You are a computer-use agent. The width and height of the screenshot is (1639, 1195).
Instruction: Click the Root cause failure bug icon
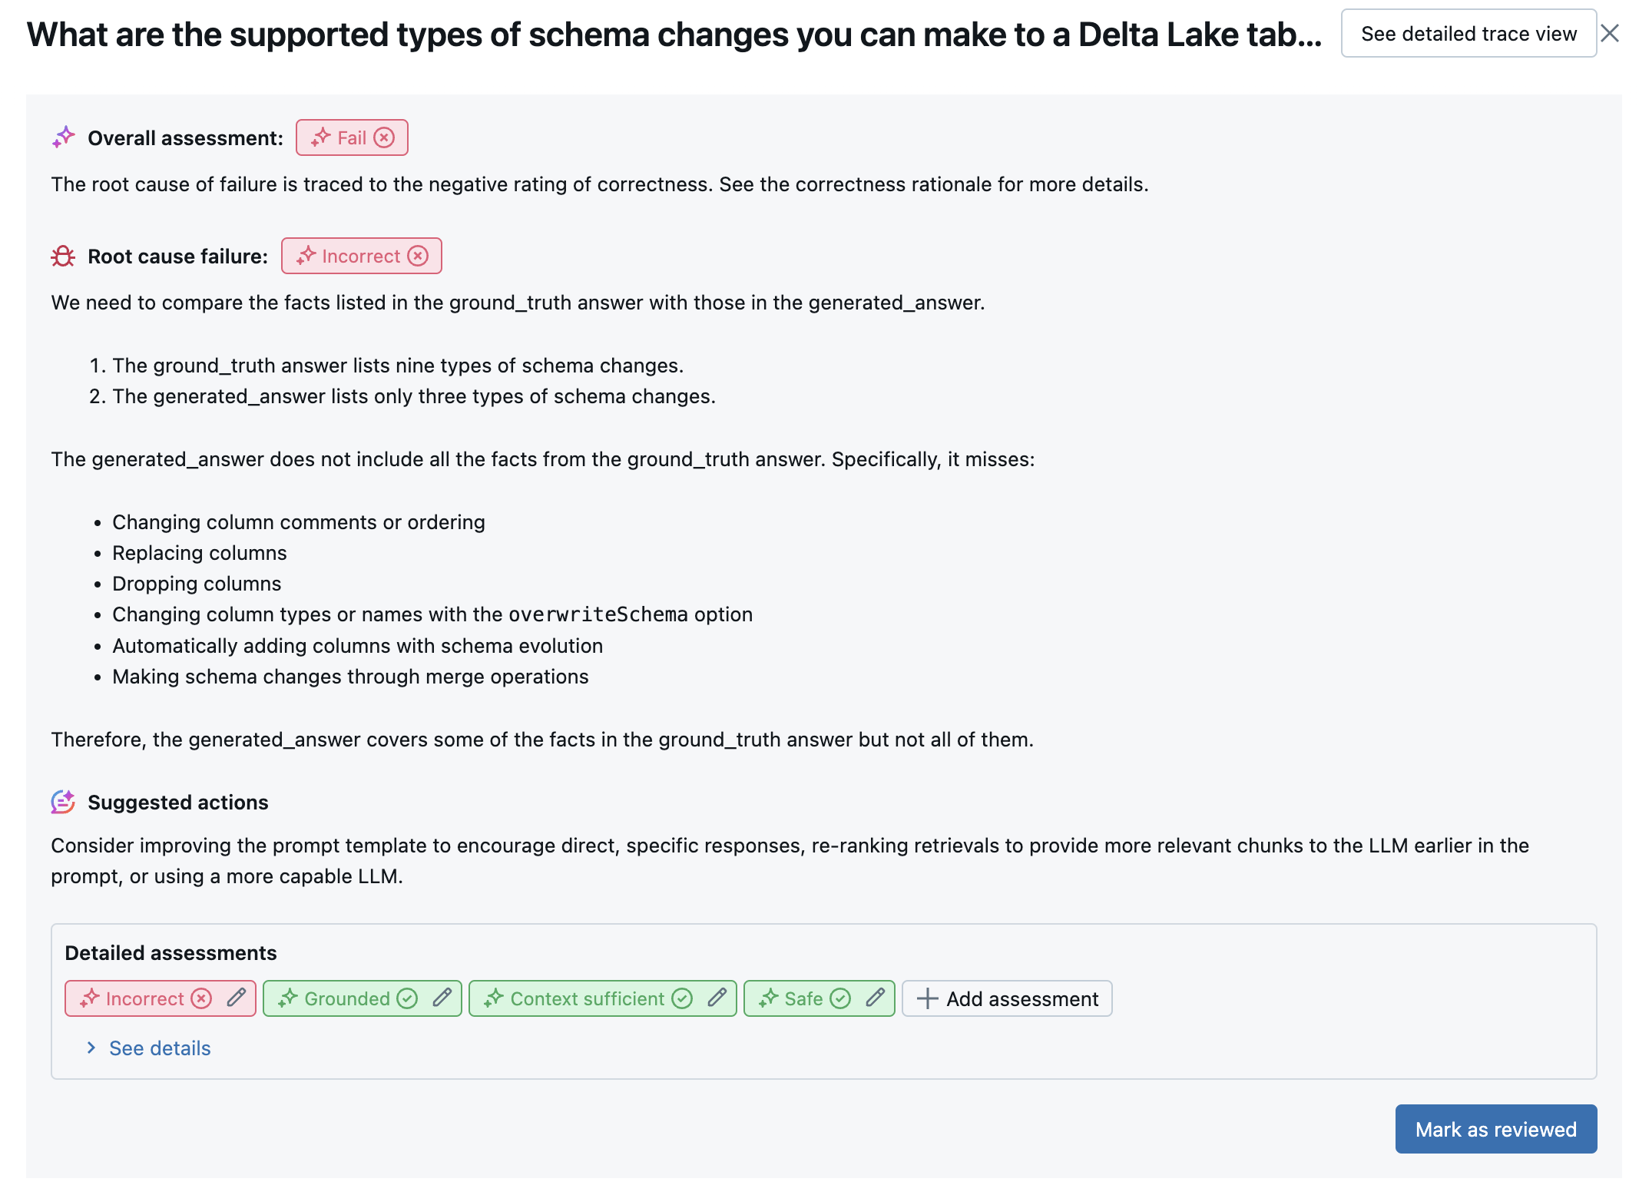(62, 254)
